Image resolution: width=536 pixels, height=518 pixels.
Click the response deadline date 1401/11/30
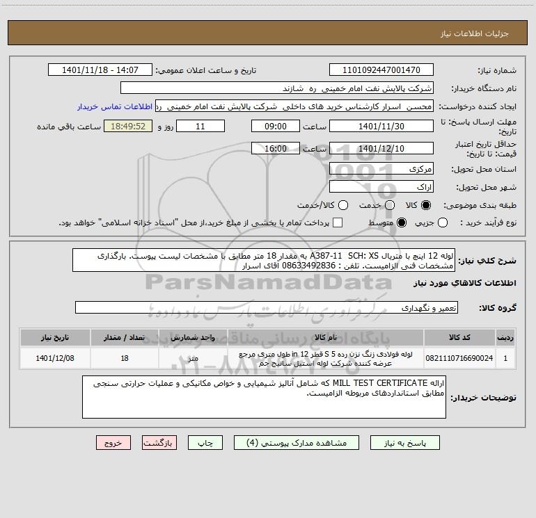[x=381, y=127]
